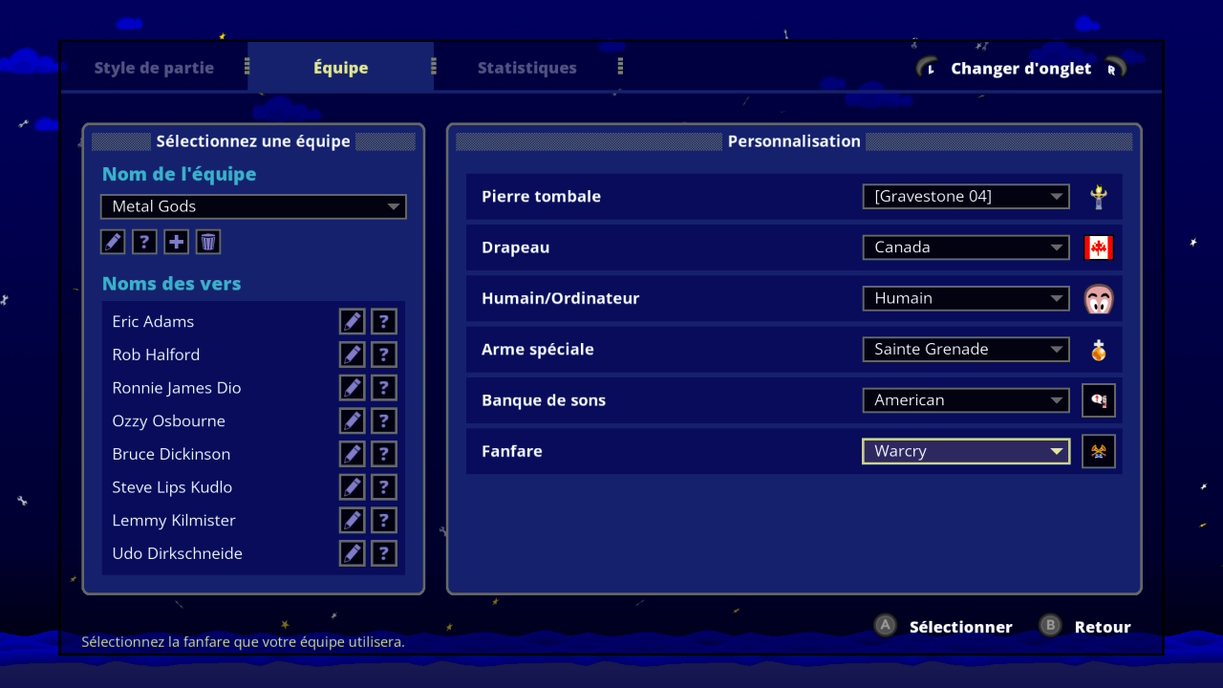Switch to Style de partie tab

click(154, 68)
